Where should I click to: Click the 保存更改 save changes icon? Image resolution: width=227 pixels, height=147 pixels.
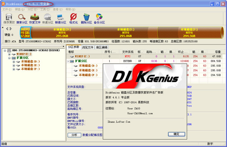9,19
